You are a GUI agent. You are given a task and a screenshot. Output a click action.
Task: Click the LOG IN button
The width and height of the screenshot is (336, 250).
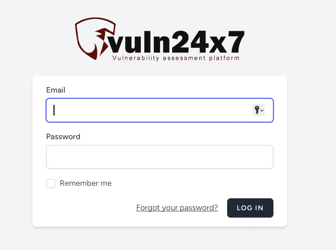[x=250, y=208]
